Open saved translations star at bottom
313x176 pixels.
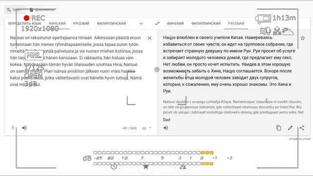pos(146,166)
